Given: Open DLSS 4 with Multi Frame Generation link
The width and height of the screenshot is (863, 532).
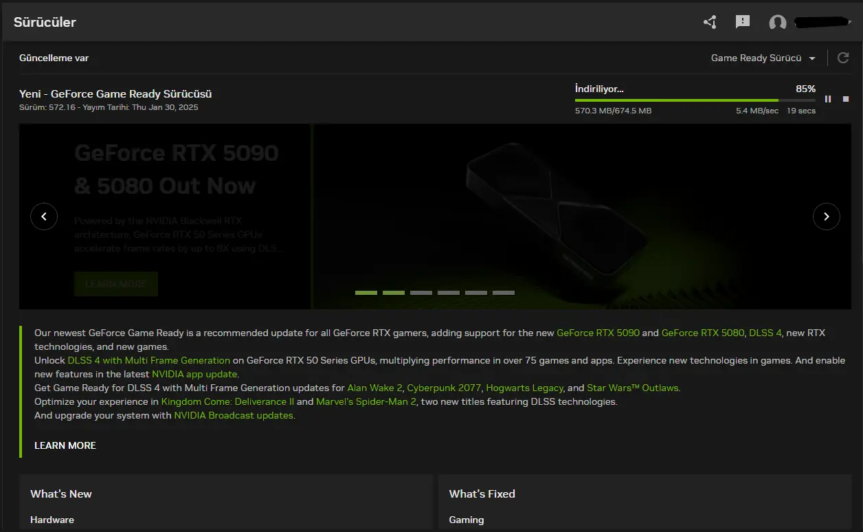Looking at the screenshot, I should pos(149,360).
